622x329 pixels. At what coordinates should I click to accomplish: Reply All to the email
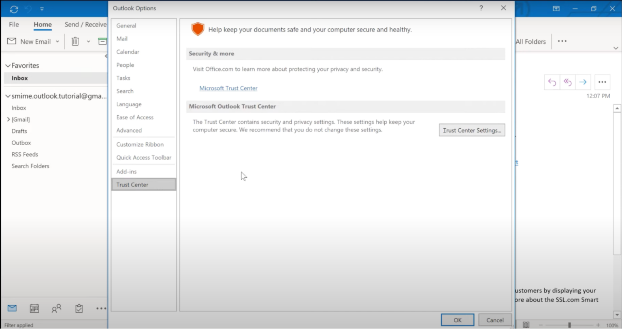[x=567, y=82]
